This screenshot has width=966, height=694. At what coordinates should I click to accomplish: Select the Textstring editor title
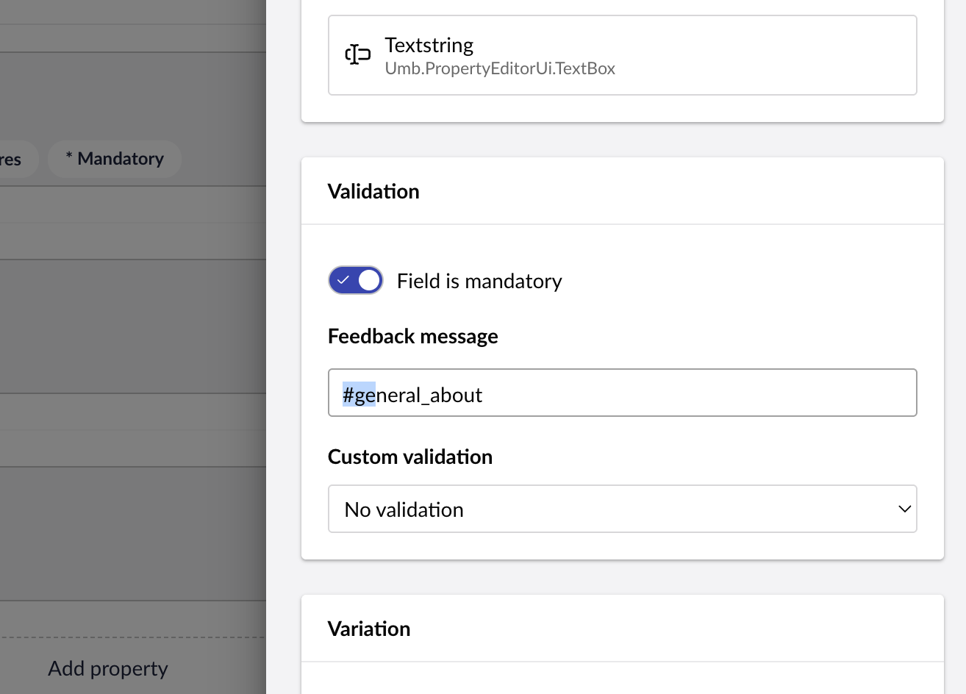coord(429,45)
